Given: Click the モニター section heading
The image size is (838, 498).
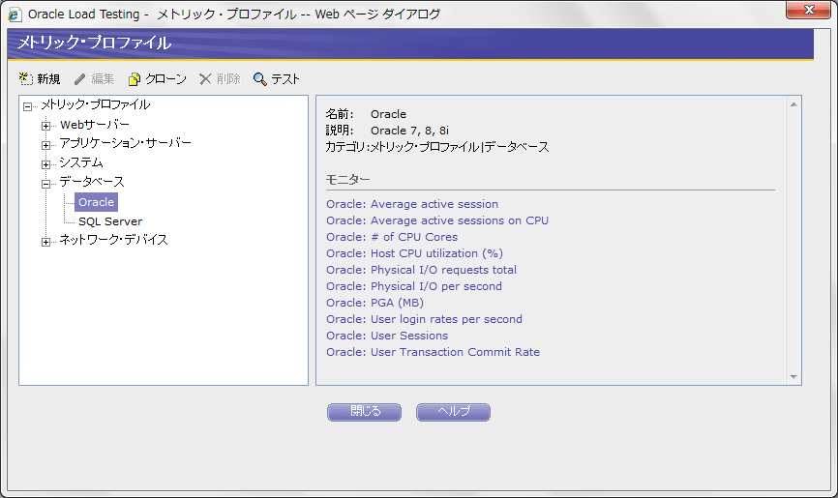Looking at the screenshot, I should [348, 180].
